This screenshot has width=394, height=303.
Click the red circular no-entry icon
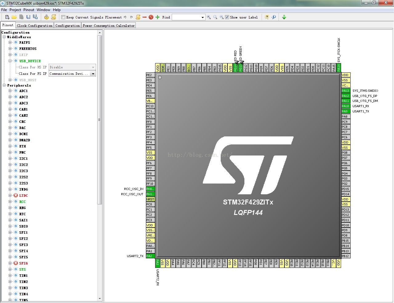click(x=151, y=17)
